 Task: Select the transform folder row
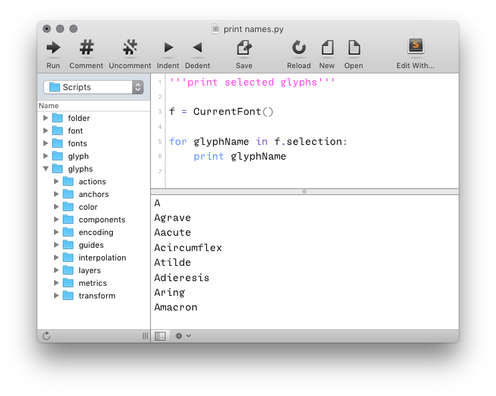click(x=93, y=295)
